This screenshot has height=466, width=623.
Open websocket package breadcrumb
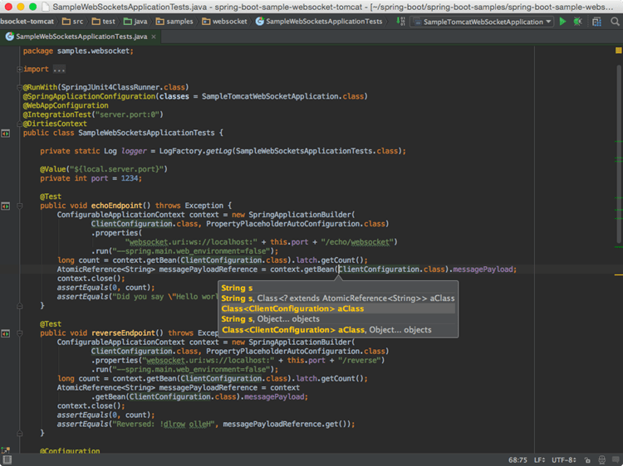tap(224, 22)
